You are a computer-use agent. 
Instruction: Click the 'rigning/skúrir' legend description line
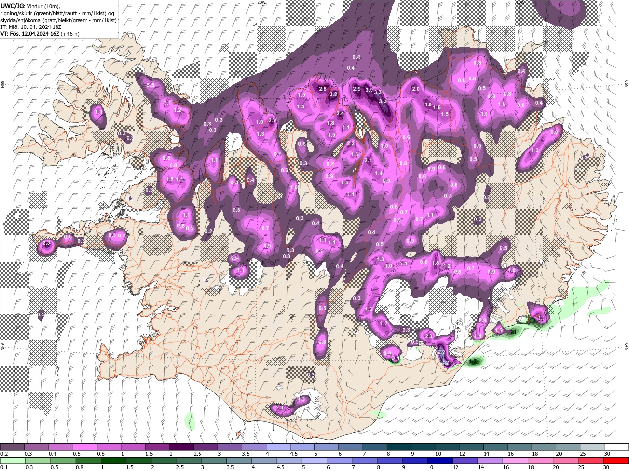coord(58,13)
